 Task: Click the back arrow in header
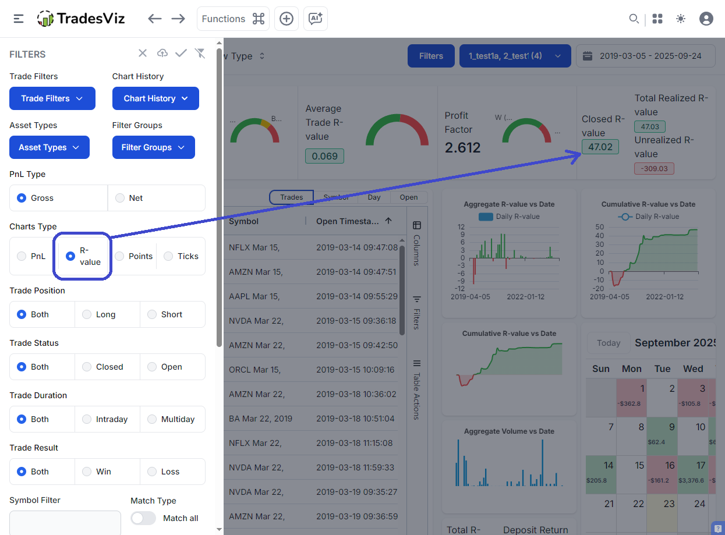[x=154, y=19]
